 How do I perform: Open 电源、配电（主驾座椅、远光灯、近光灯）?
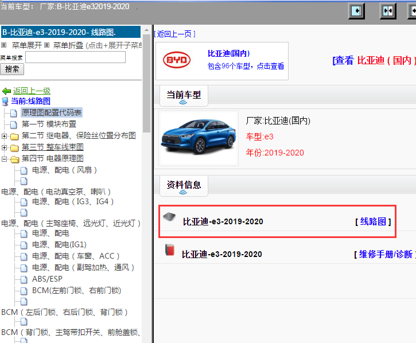click(x=71, y=223)
